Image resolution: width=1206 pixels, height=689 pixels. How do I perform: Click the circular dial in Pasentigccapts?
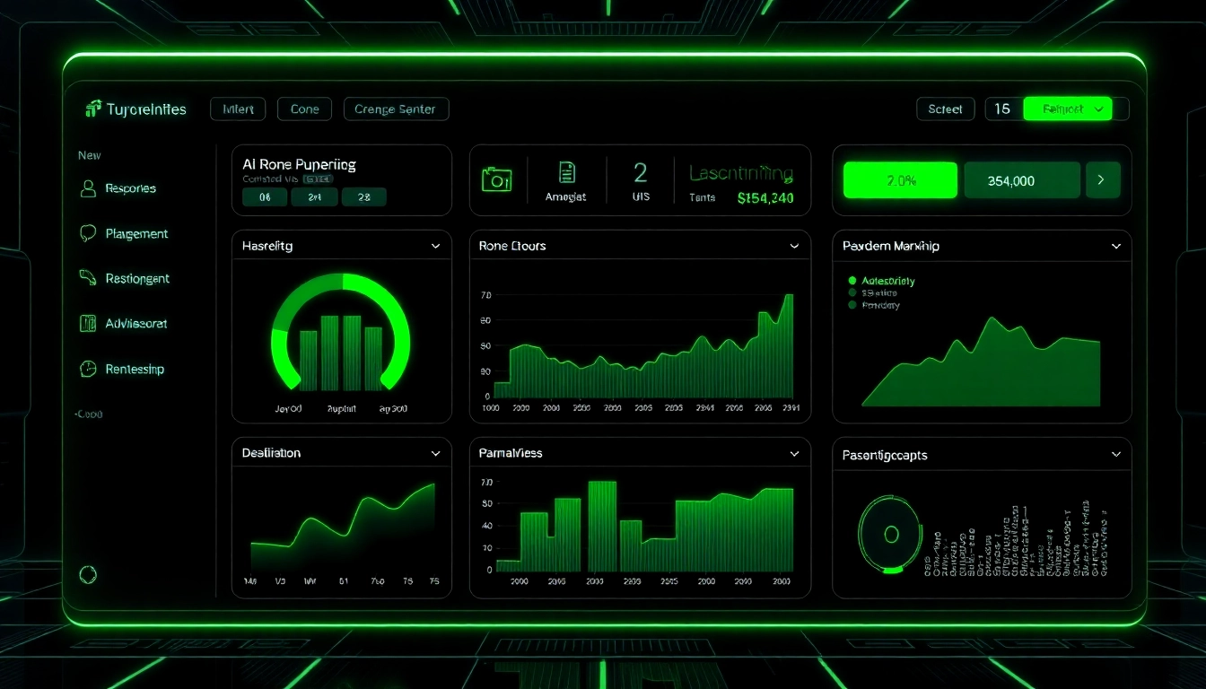pos(891,535)
